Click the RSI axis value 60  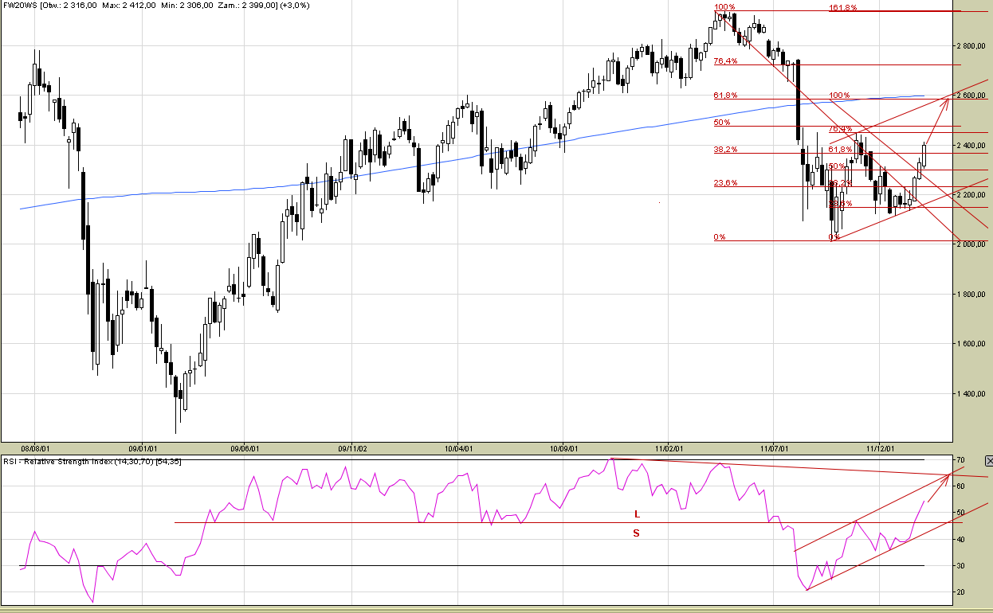[961, 486]
